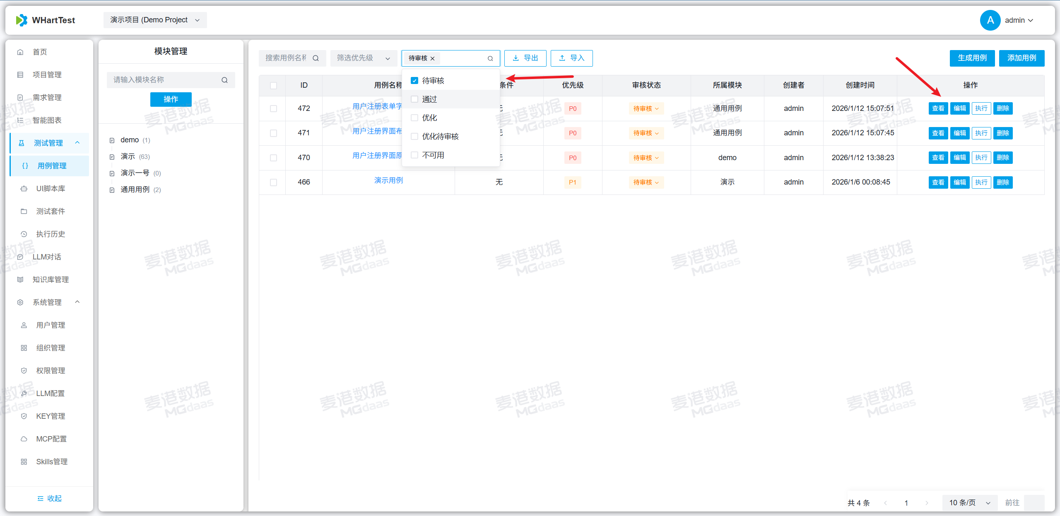Click the home icon for 首页
Image resolution: width=1060 pixels, height=516 pixels.
pos(20,52)
